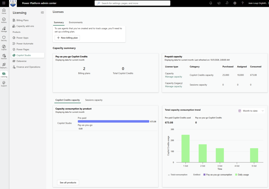
Task: Open the Jean-Loup Orgitell account menu
Action: pyautogui.click(x=258, y=3)
